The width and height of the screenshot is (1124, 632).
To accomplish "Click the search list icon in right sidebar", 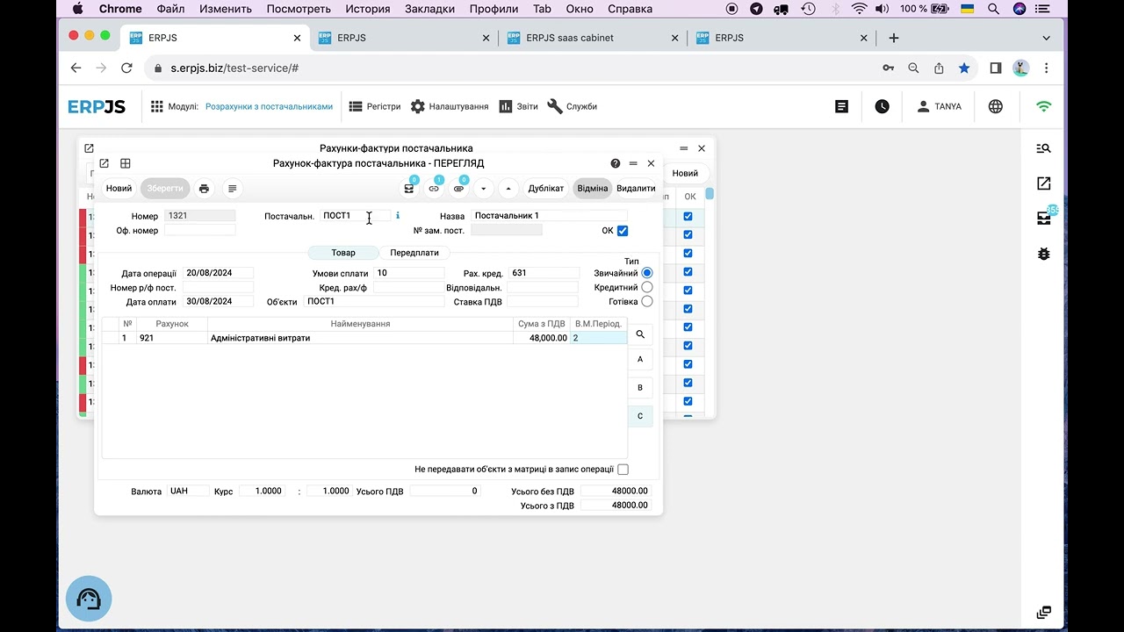I will point(1043,148).
